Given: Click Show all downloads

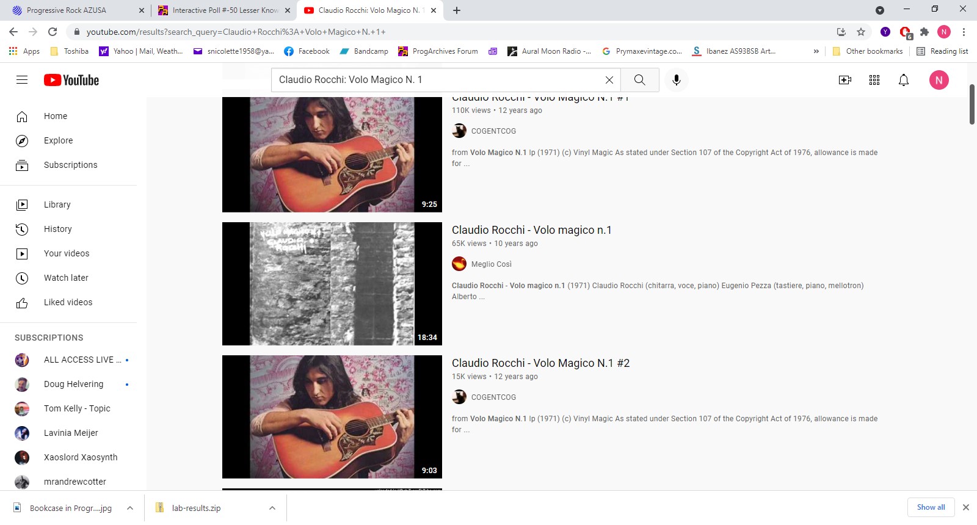Looking at the screenshot, I should [931, 507].
